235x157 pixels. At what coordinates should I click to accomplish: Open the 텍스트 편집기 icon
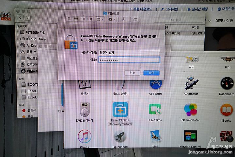click(x=120, y=85)
